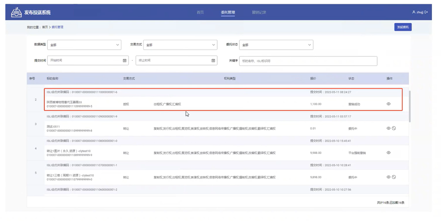Expand the 交易方式 dropdown
The image size is (441, 221).
(180, 45)
